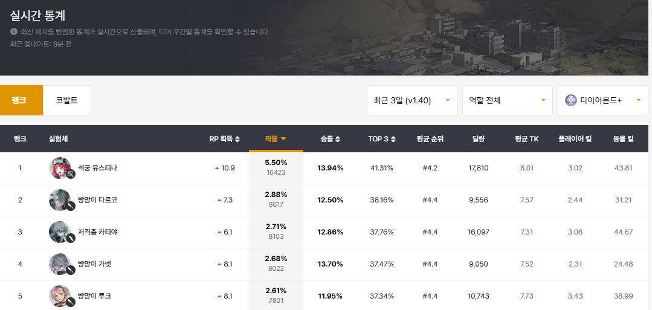Open the 다이아몬드+ tier dropdown

[602, 100]
